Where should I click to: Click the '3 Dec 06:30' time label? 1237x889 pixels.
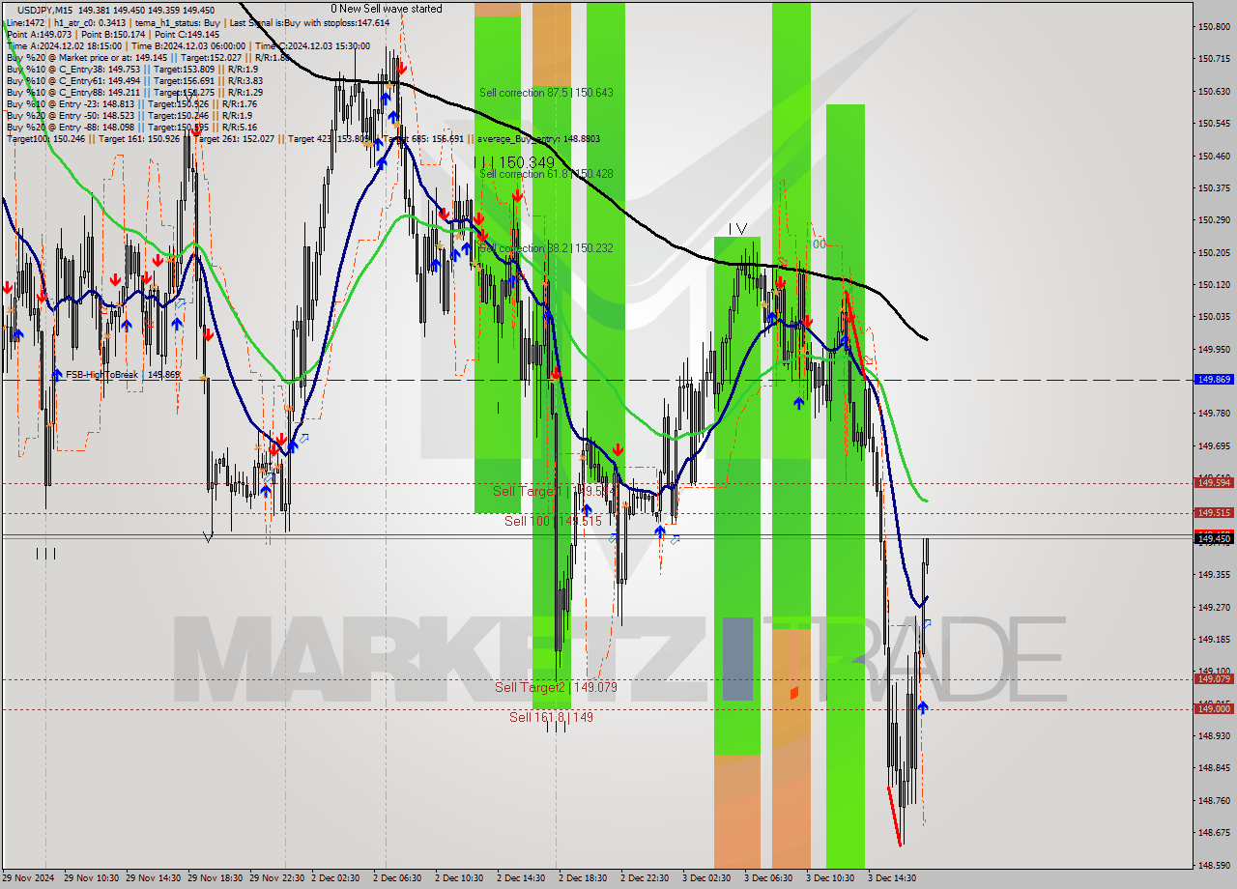click(768, 878)
